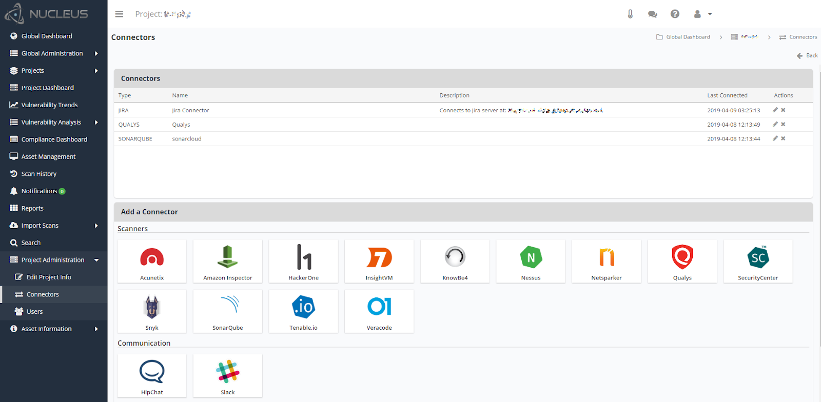Image resolution: width=821 pixels, height=402 pixels.
Task: Select the SonarQube scanner tile
Action: 228,311
